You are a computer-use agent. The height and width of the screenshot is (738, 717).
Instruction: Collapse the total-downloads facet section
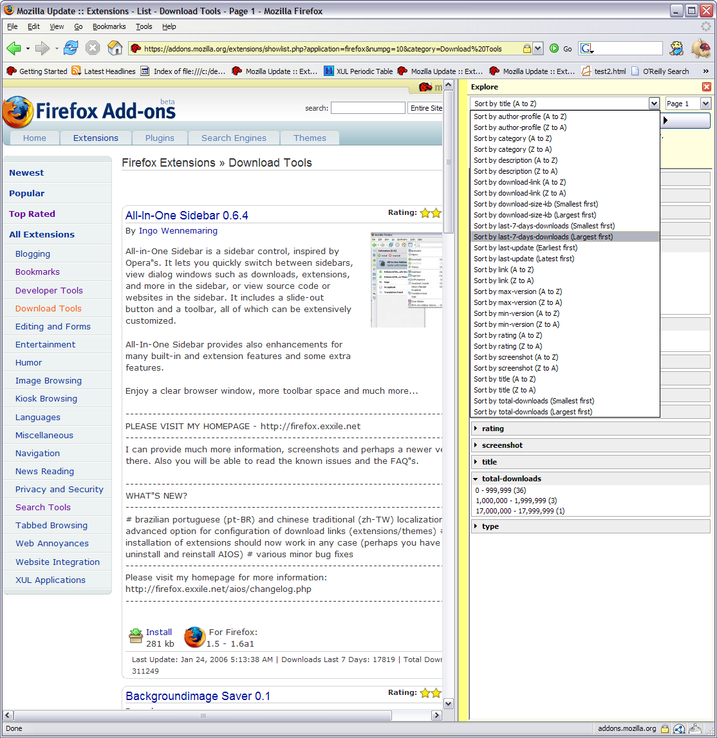(476, 479)
